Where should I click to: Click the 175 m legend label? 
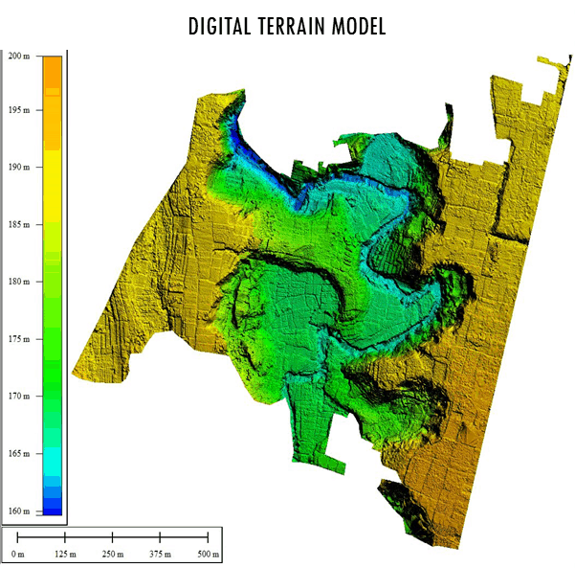coord(19,339)
